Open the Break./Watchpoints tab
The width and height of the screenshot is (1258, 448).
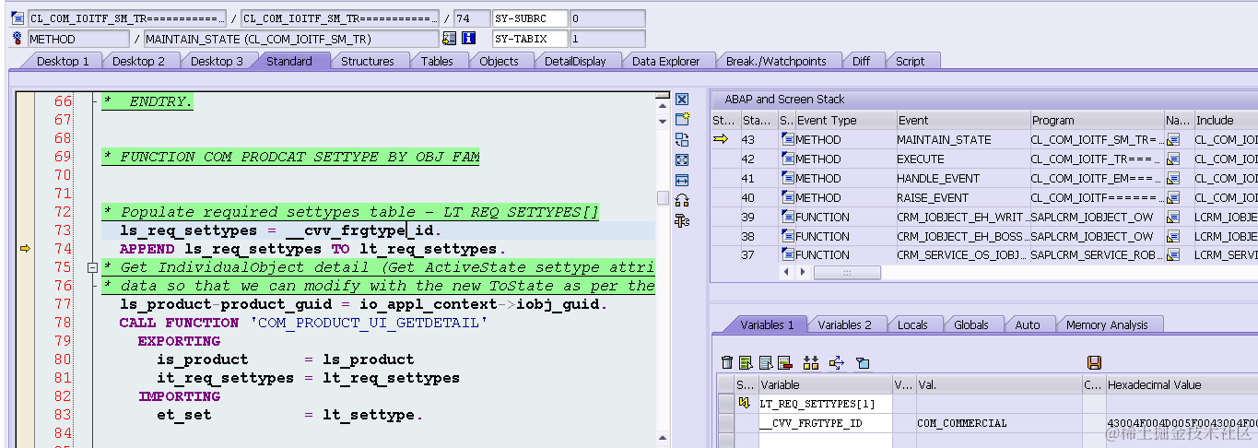click(776, 62)
